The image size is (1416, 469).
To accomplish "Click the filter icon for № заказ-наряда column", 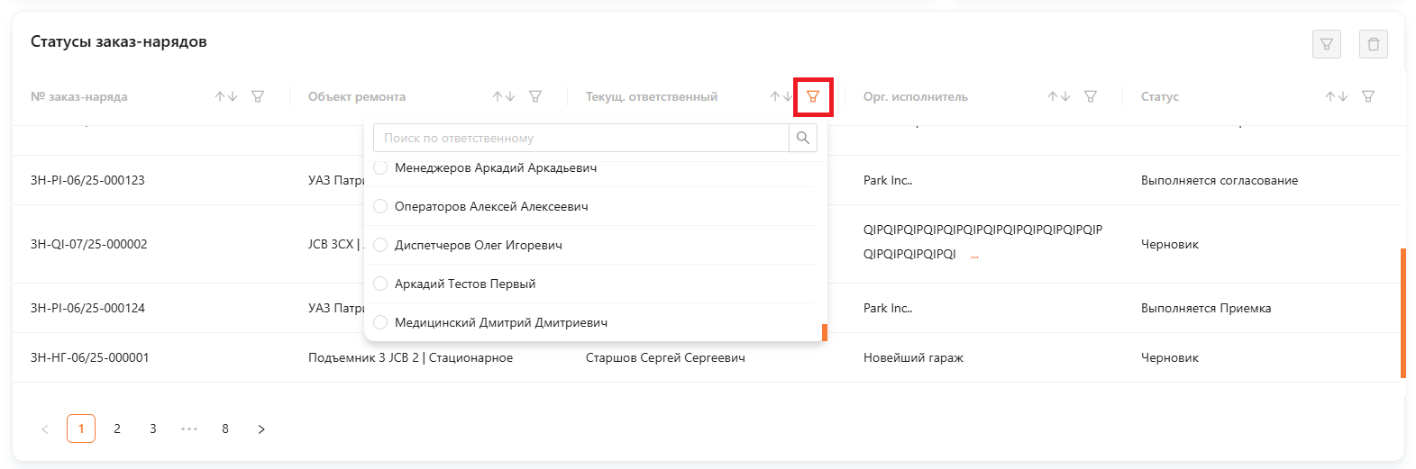I will (x=258, y=96).
